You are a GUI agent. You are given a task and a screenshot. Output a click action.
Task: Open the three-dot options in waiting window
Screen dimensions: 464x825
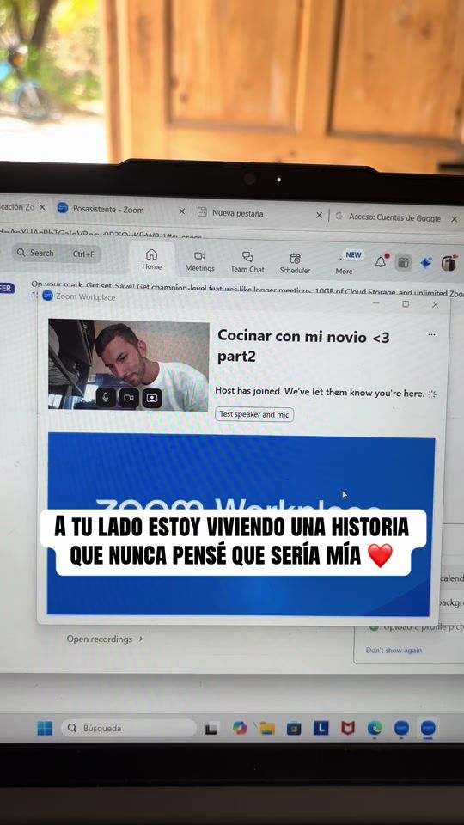(x=432, y=334)
